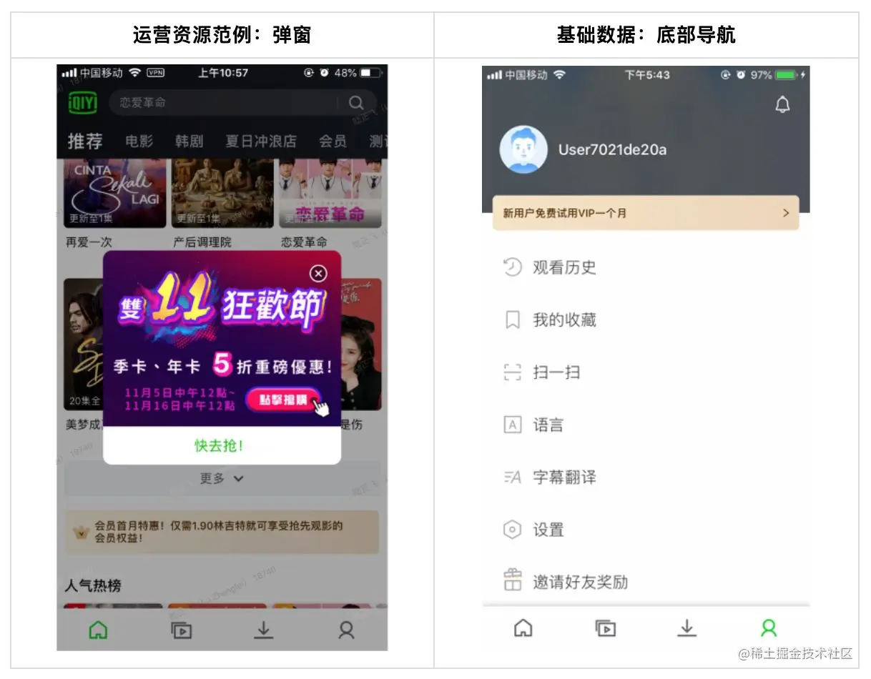Open the 夏日冲浪店 tab
The height and width of the screenshot is (679, 871).
[261, 142]
